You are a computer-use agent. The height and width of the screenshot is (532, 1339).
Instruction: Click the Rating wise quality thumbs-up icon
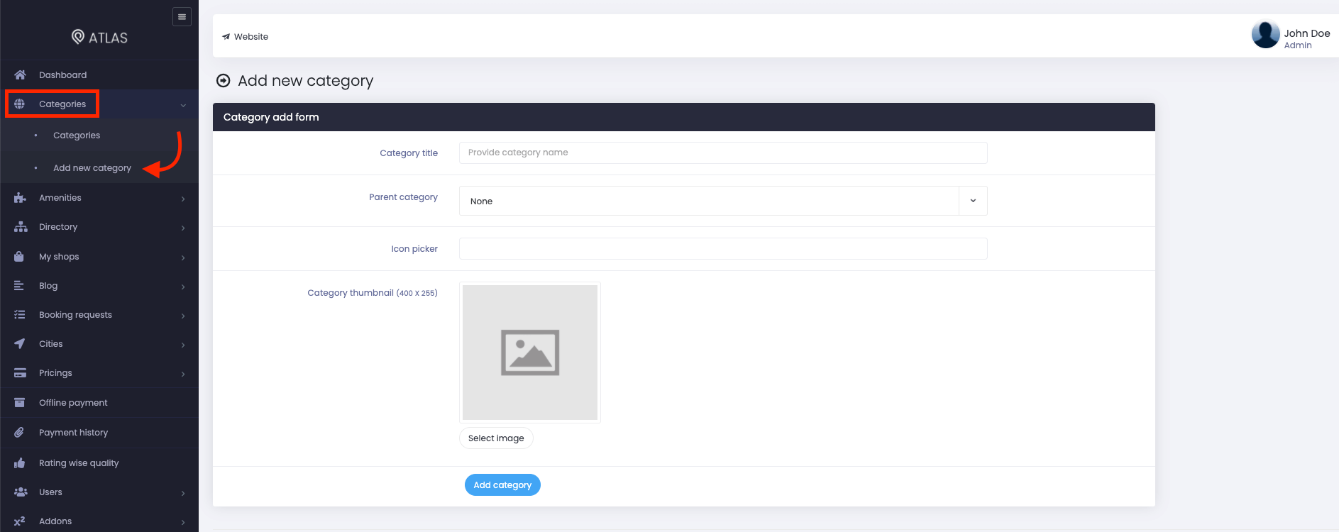pyautogui.click(x=19, y=462)
